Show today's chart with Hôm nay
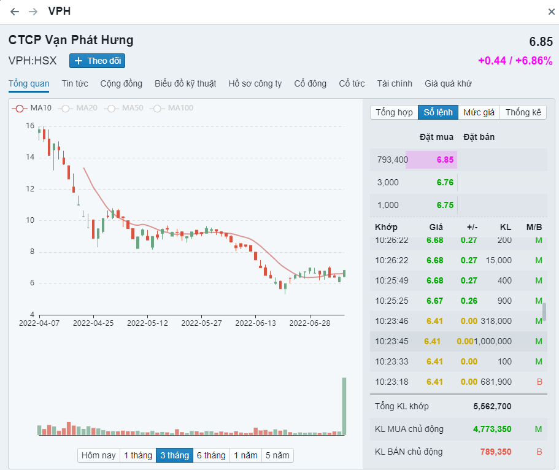Viewport: 559px width, 470px height. pyautogui.click(x=99, y=455)
